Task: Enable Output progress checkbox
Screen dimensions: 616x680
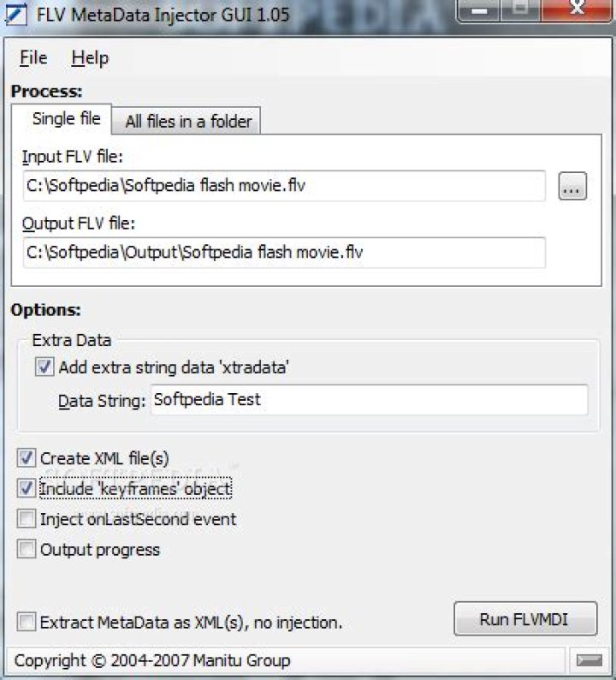Action: [x=27, y=549]
